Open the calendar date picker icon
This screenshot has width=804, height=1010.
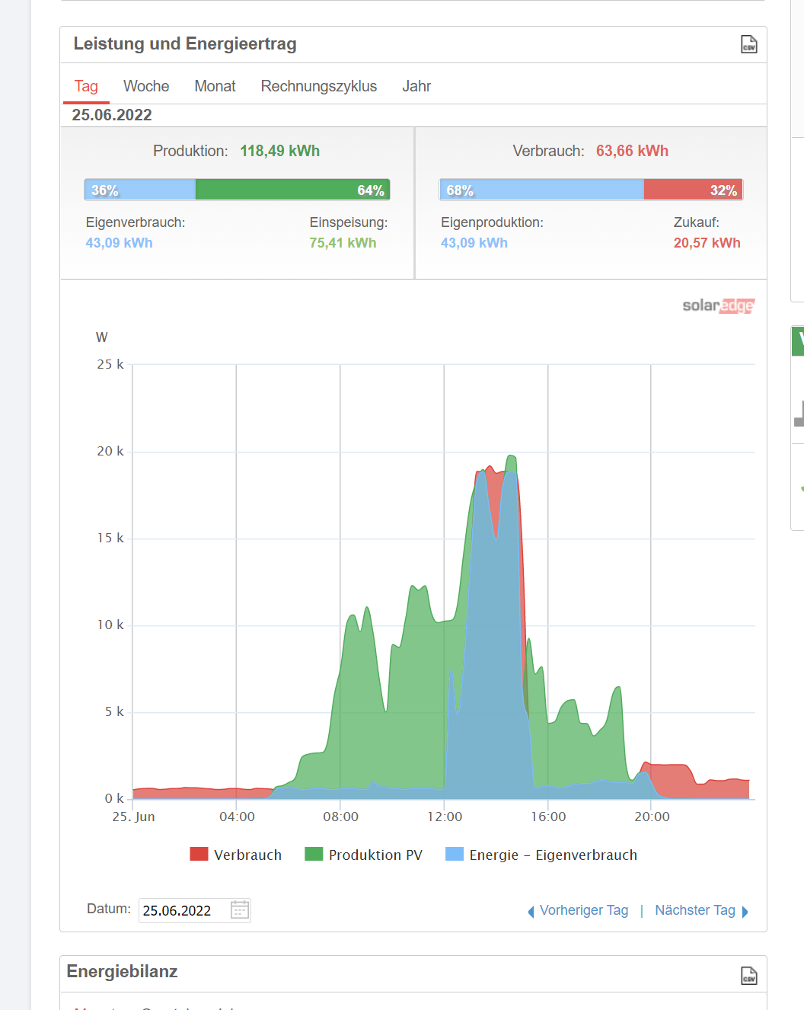click(x=239, y=910)
